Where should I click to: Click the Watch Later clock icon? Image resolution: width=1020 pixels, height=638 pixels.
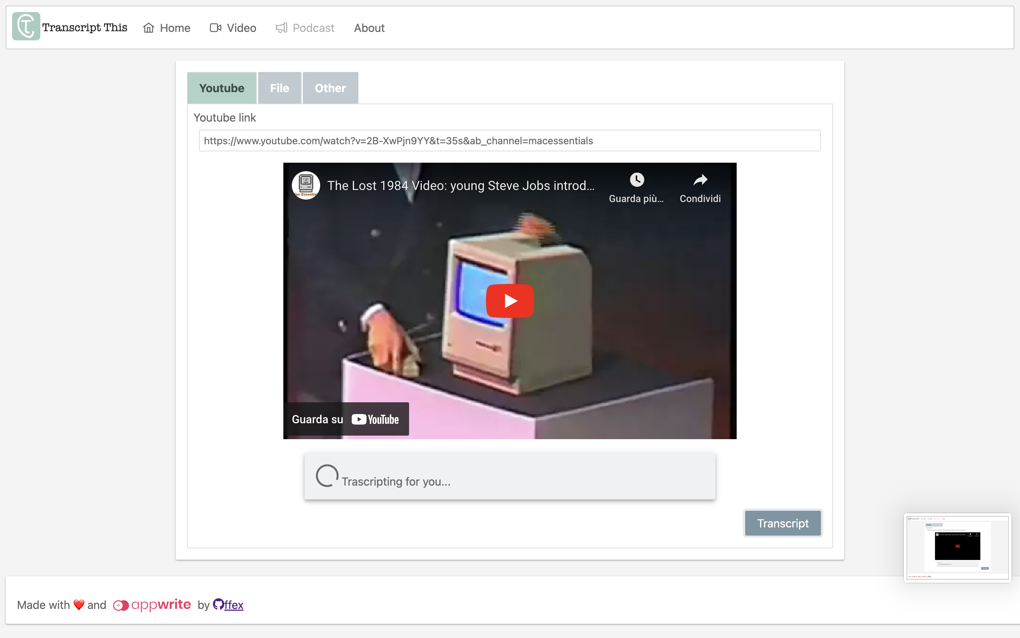point(636,180)
